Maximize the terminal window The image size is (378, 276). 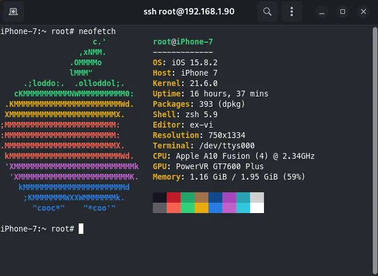click(x=343, y=12)
